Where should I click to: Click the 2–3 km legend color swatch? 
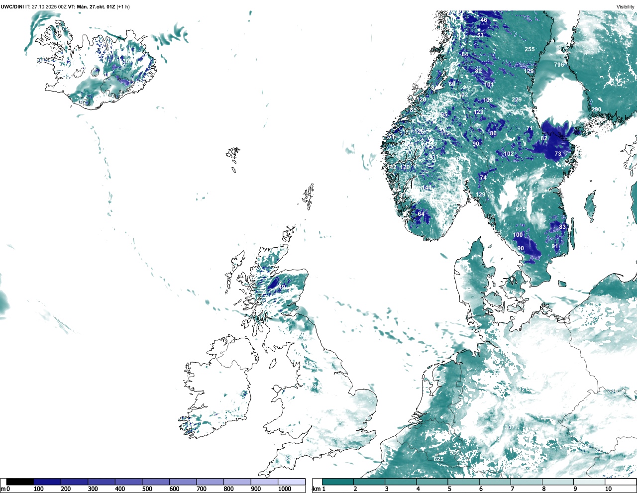369,482
